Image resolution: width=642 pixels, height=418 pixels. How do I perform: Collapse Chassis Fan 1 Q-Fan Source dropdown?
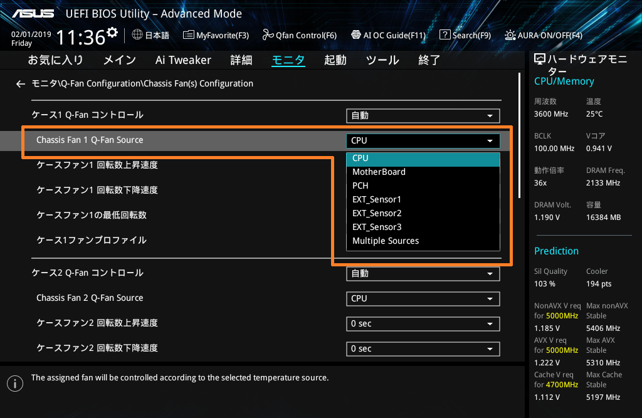[x=423, y=141]
